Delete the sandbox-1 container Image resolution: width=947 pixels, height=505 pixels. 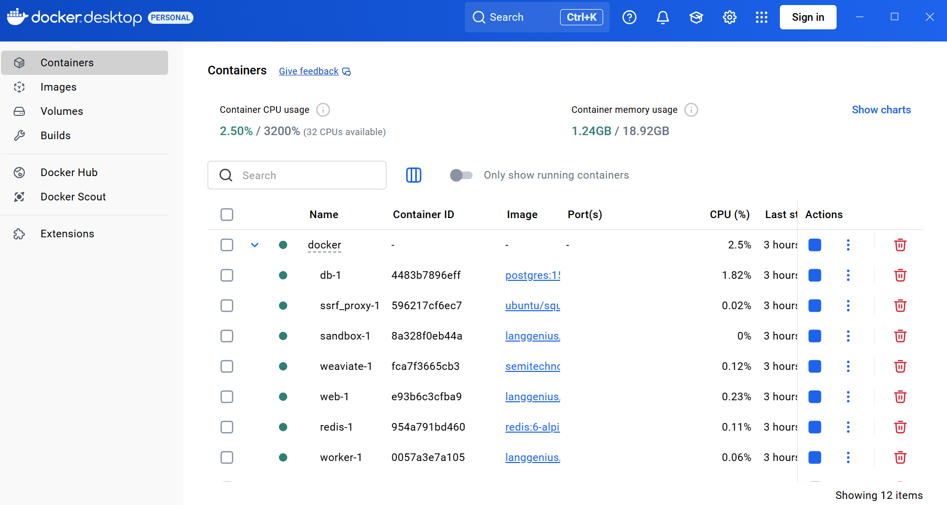900,336
